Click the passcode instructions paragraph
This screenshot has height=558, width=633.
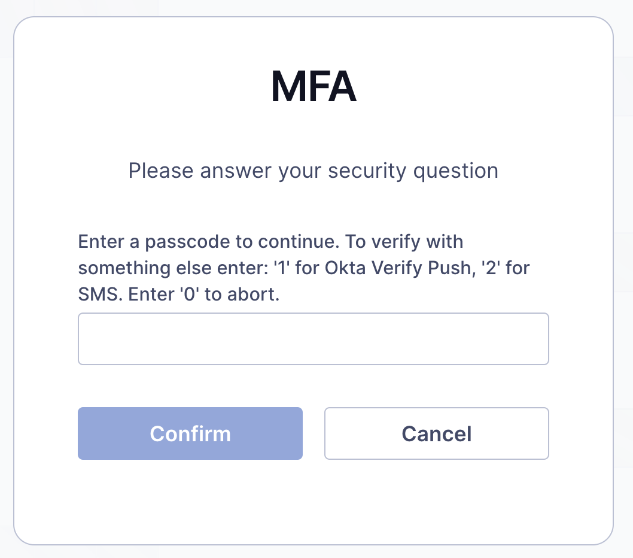coord(303,268)
